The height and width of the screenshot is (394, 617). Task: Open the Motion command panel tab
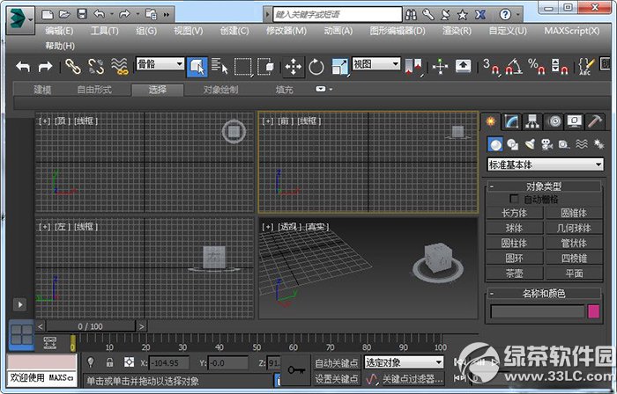pyautogui.click(x=554, y=121)
